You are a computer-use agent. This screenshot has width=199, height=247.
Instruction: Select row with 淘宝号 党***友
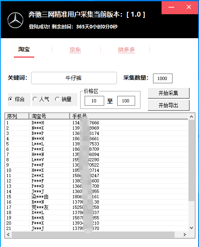[96, 207]
